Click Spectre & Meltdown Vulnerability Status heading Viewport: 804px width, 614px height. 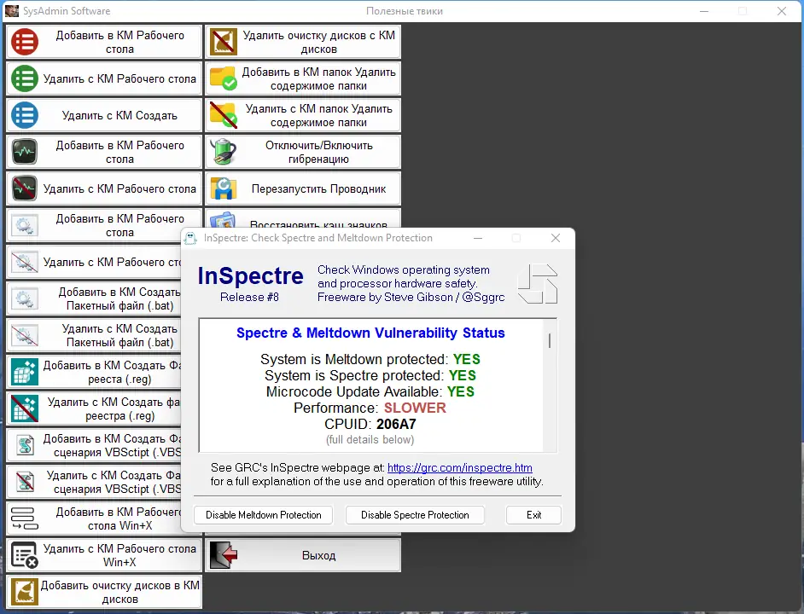click(x=370, y=333)
